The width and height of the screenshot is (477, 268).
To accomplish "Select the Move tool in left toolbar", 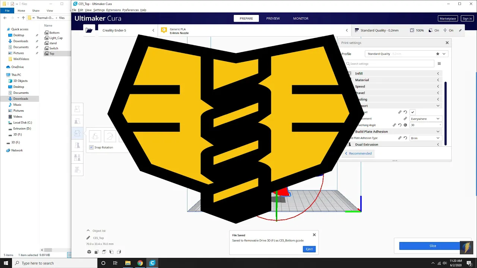I will point(77,109).
